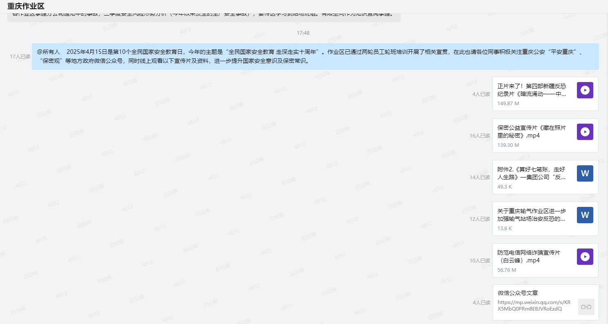Show 4人已读 readers for 暗流涌动 video
This screenshot has height=324, width=608.
481,94
